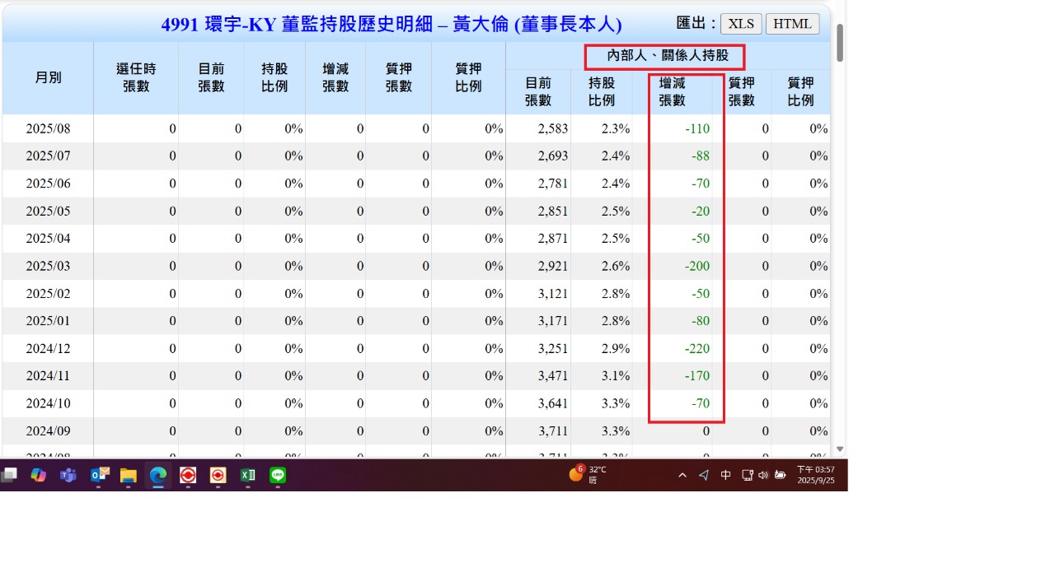This screenshot has width=1055, height=586.
Task: Select the 2025/08 row's -110 change value
Action: pos(696,128)
